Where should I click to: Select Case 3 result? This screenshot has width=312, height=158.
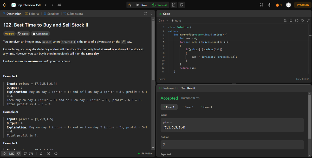206,107
